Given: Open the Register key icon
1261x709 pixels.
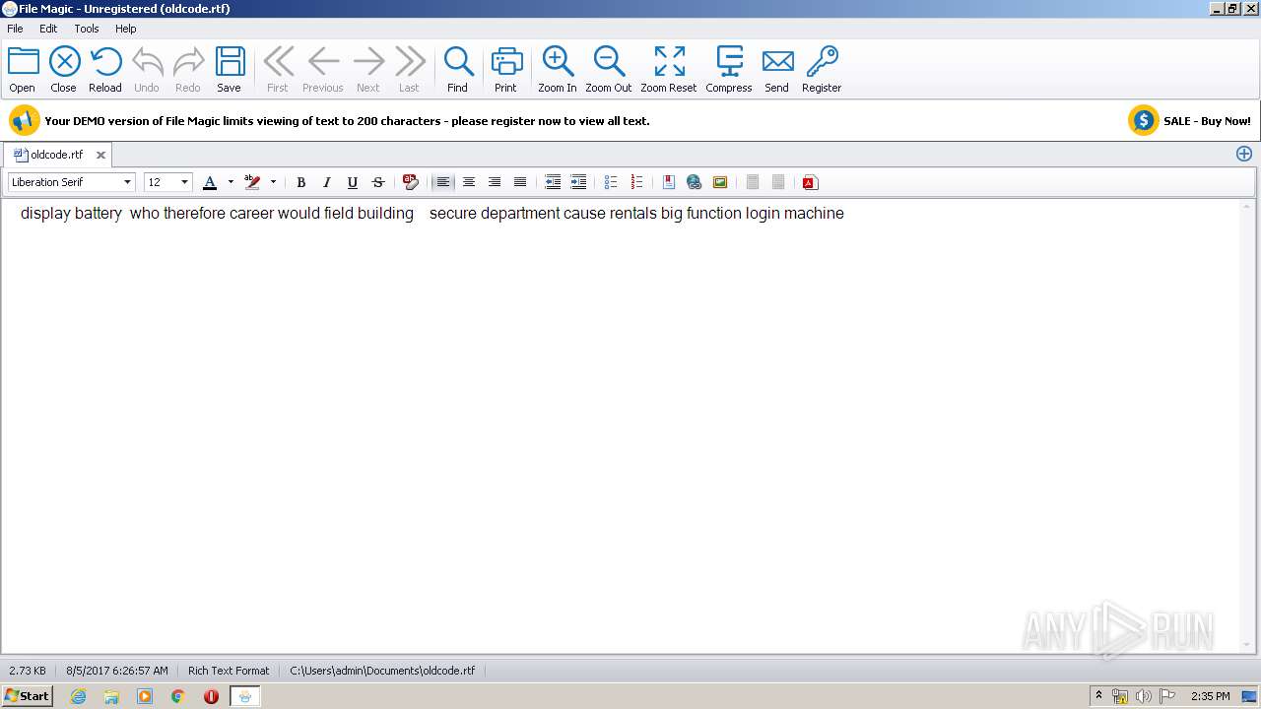Looking at the screenshot, I should [x=822, y=69].
